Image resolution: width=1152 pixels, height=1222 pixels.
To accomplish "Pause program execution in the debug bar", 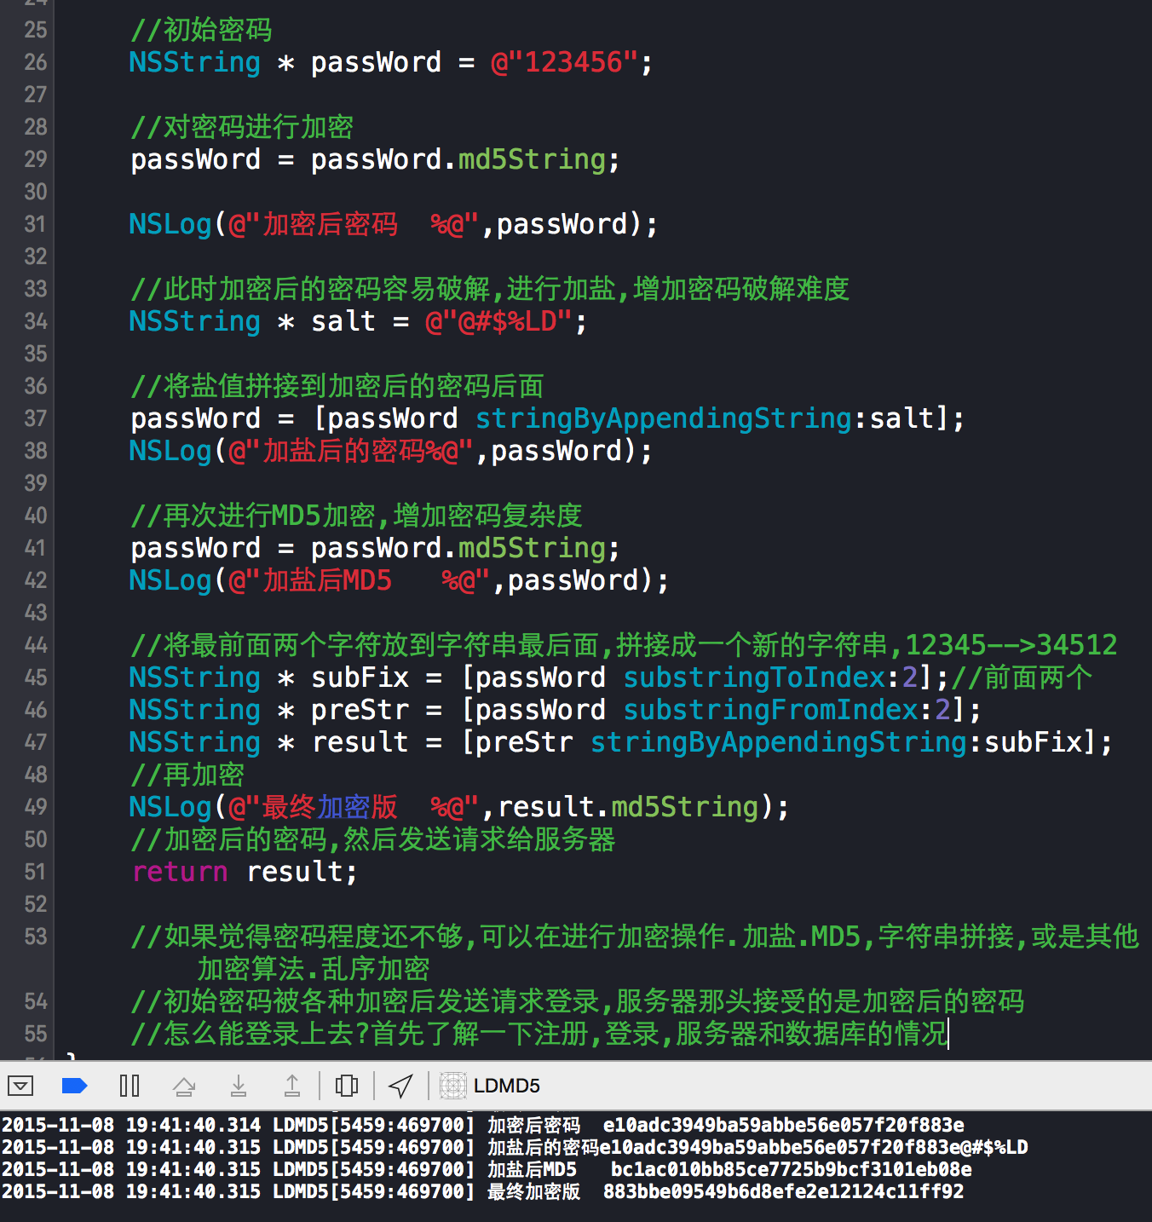I will 130,1086.
